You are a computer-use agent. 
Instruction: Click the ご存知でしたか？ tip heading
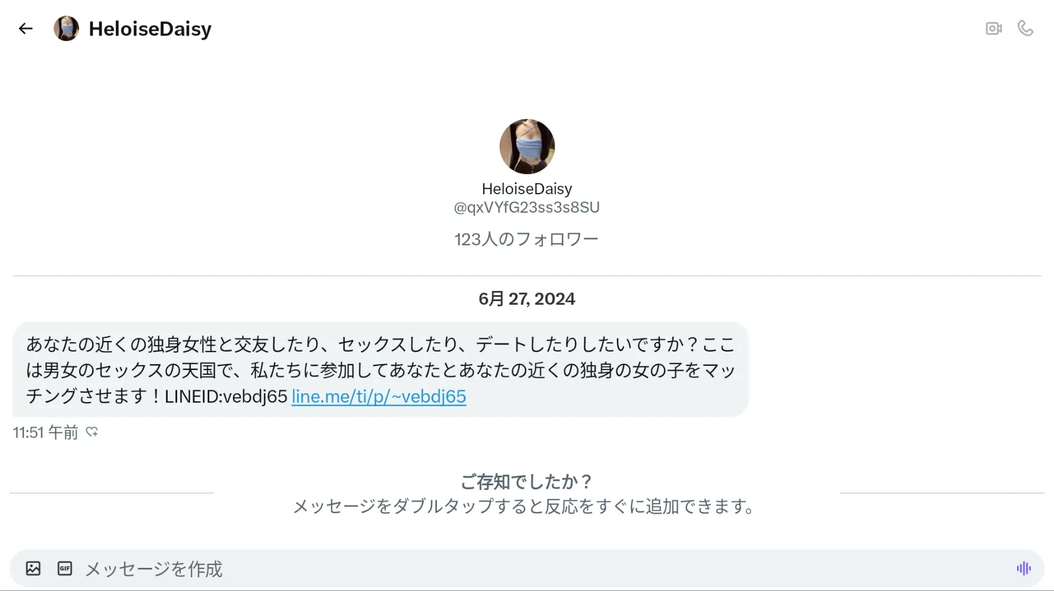point(527,482)
